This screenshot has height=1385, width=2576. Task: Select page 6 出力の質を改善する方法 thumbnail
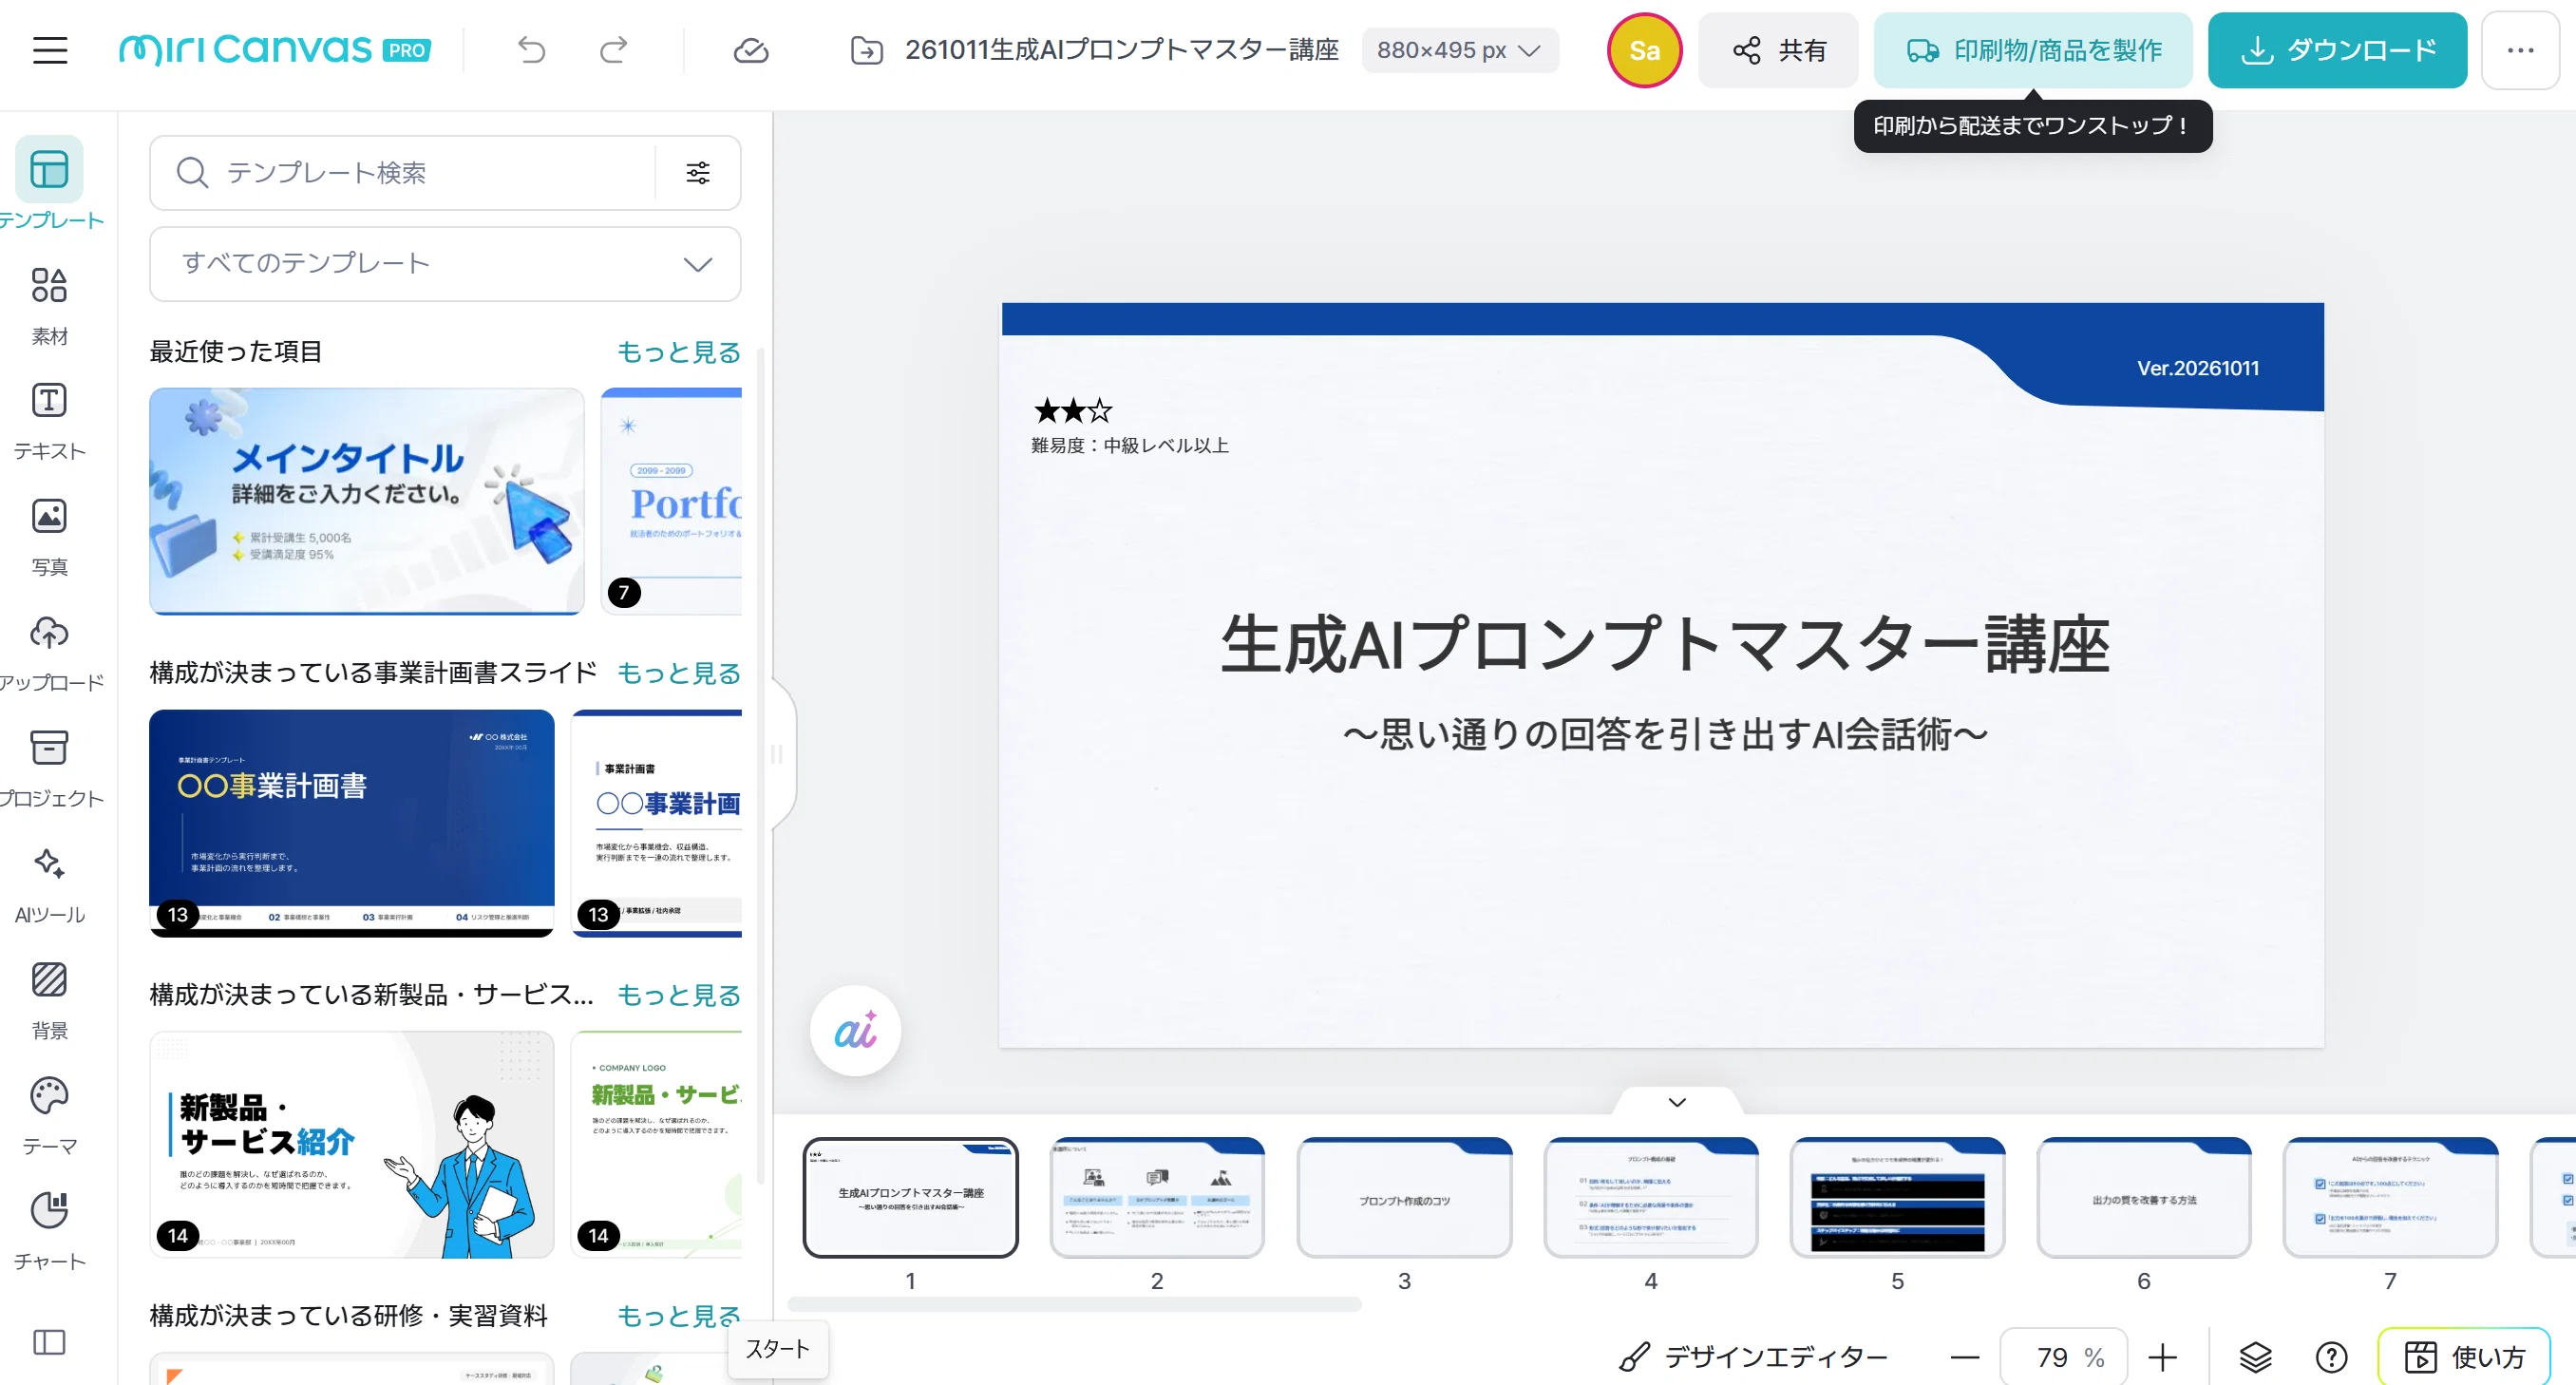[x=2144, y=1197]
